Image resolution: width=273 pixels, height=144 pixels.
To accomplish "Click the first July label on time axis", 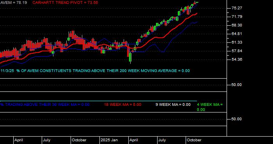I will click(x=47, y=140).
